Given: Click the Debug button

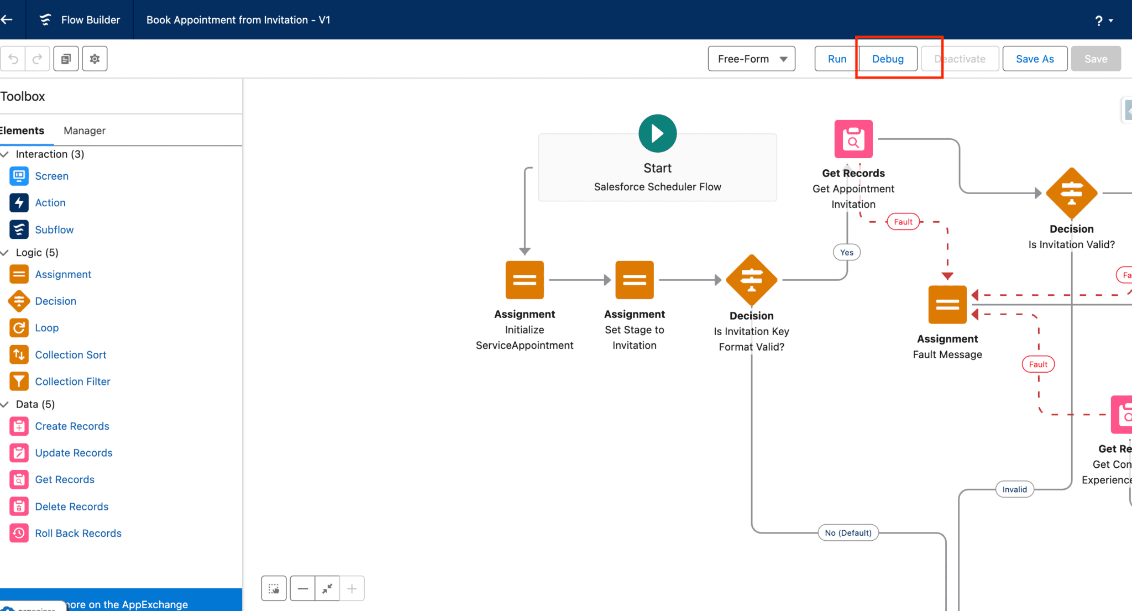Looking at the screenshot, I should 887,58.
